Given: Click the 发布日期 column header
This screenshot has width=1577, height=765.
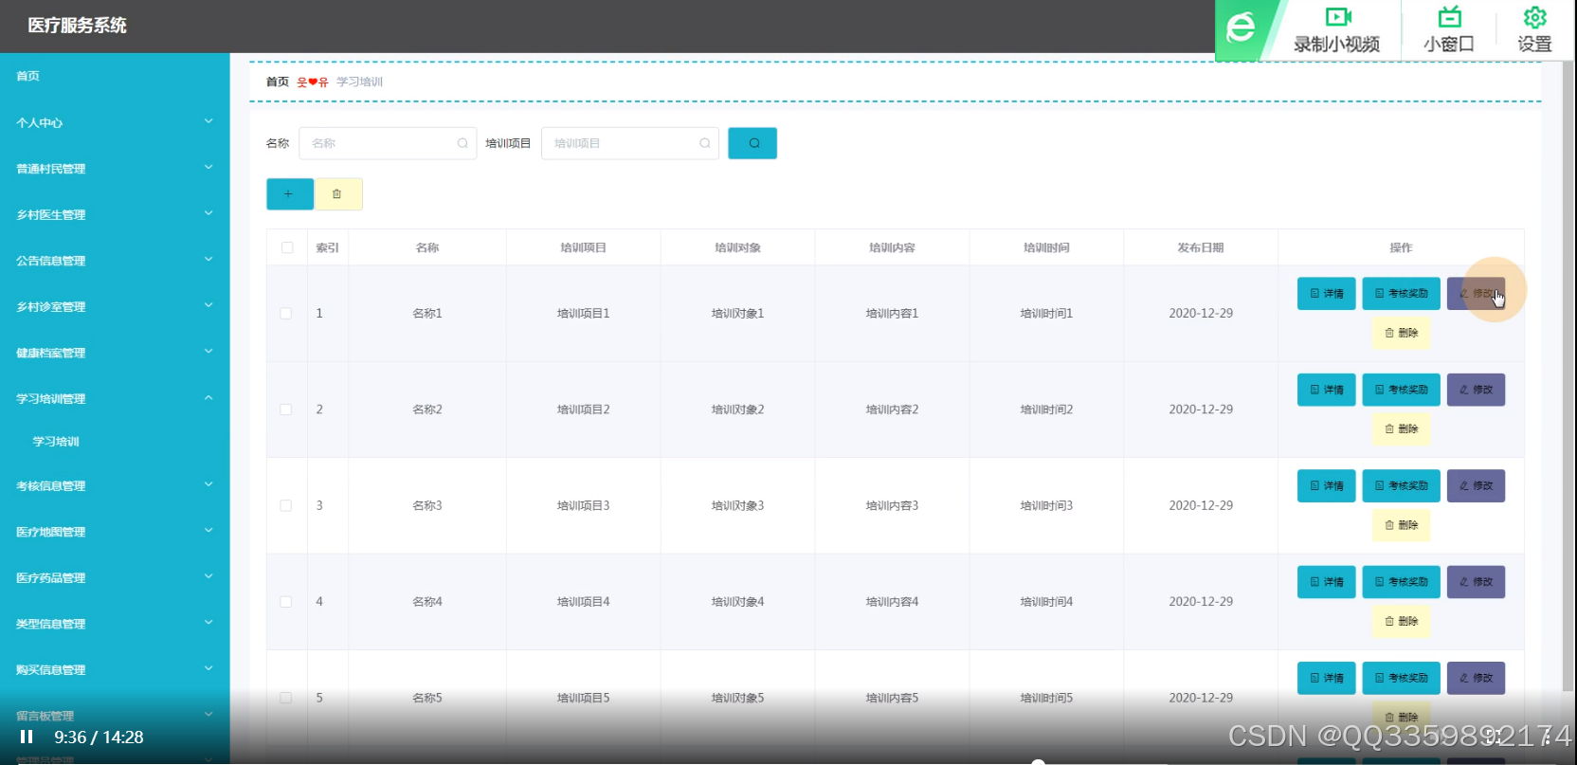Looking at the screenshot, I should pyautogui.click(x=1201, y=247).
